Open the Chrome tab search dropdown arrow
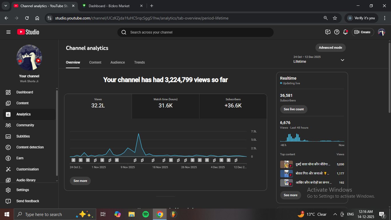Image resolution: width=391 pixels, height=220 pixels. (5, 6)
